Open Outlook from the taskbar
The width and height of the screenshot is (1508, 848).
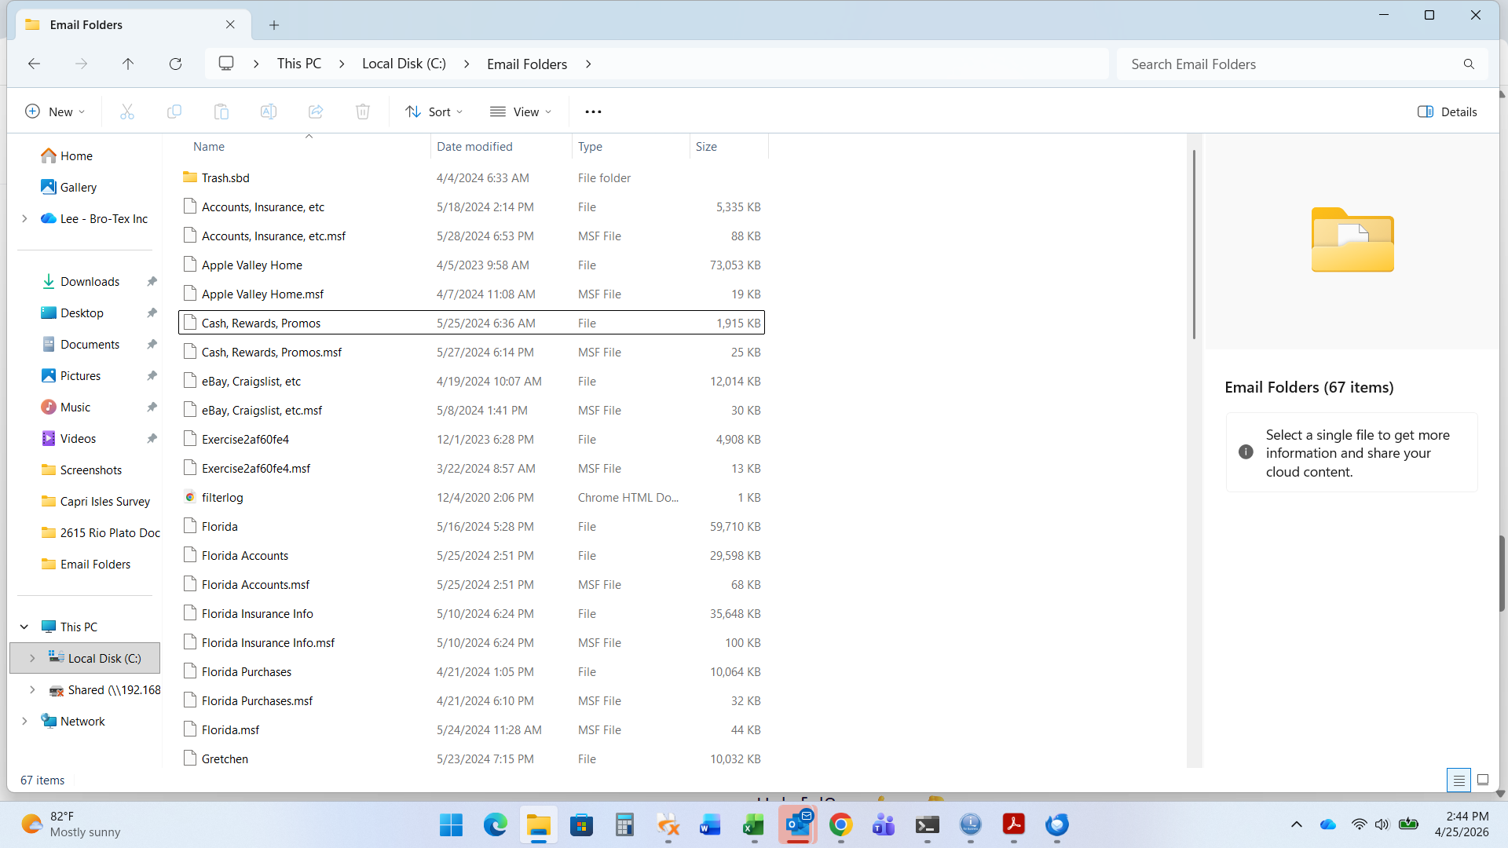click(797, 824)
